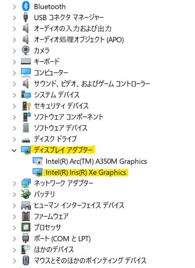Image resolution: width=195 pixels, height=268 pixels.
Task: Expand the キーボード category arrow
Action: coord(14,62)
